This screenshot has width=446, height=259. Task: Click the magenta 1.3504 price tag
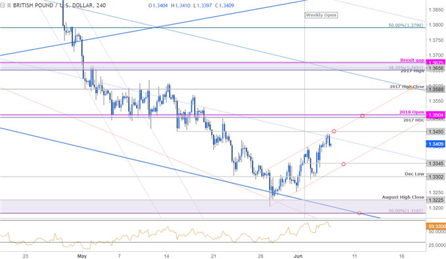436,115
